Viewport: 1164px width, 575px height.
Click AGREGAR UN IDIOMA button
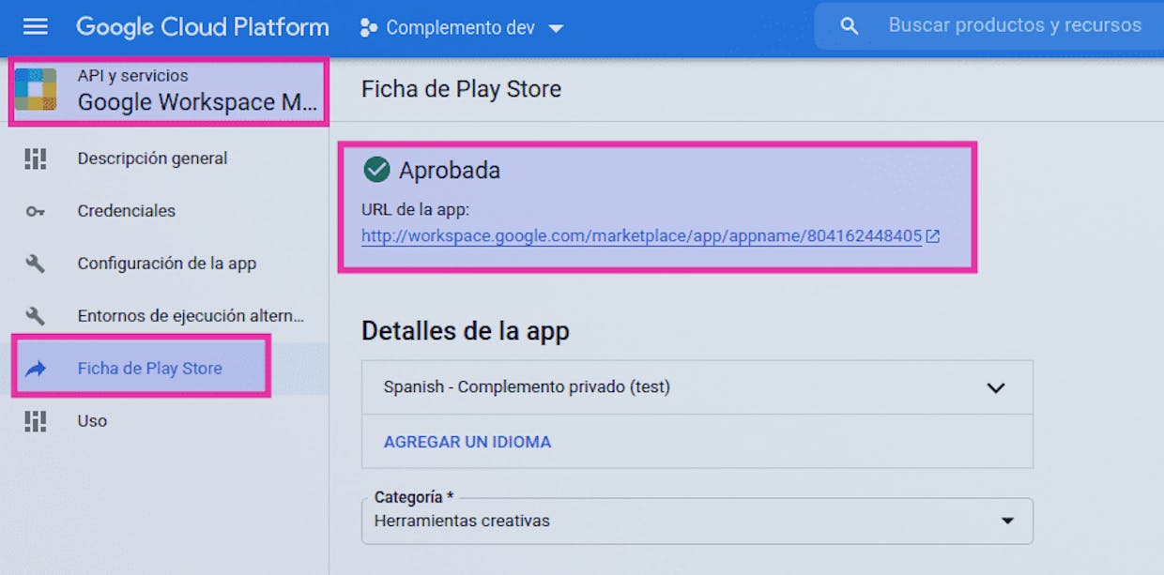pyautogui.click(x=467, y=442)
